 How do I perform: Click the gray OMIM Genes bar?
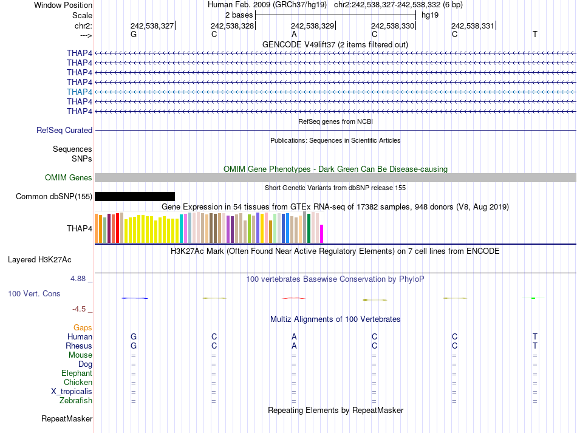click(x=335, y=178)
